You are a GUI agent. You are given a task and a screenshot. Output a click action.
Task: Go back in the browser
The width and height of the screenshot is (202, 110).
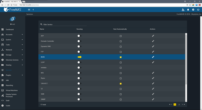[x=2, y=5]
